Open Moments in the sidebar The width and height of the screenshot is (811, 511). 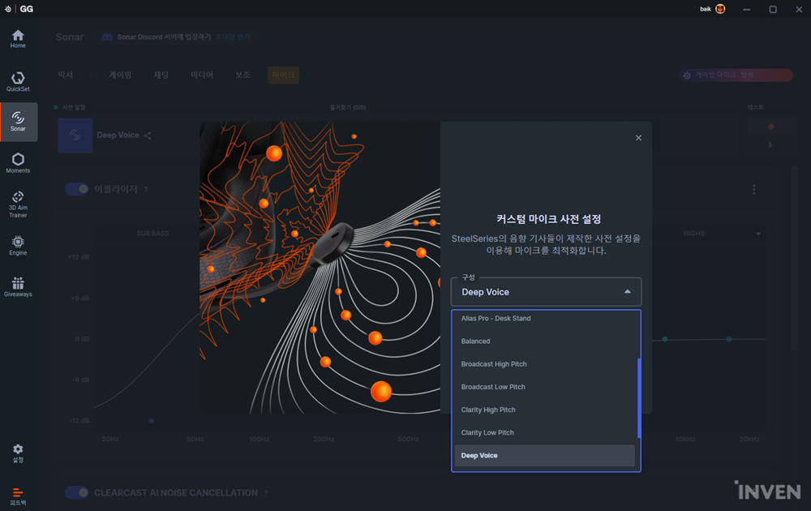pos(18,163)
